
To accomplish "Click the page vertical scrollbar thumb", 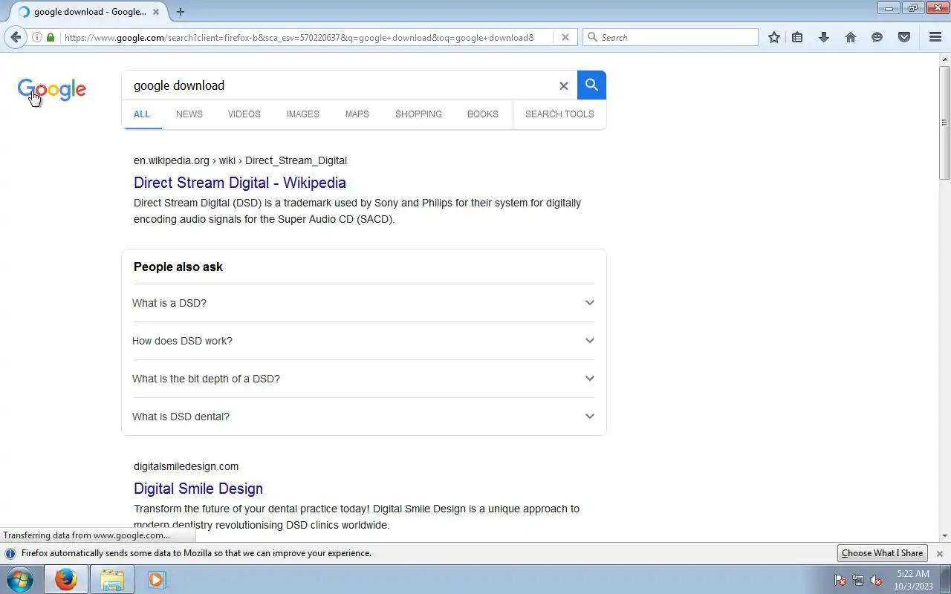I will (x=945, y=123).
